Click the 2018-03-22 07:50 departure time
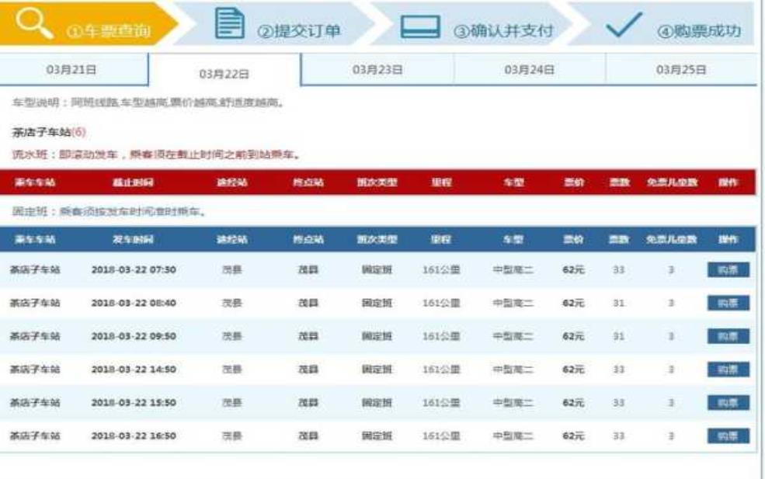Viewport: 765px width, 479px height. (134, 269)
